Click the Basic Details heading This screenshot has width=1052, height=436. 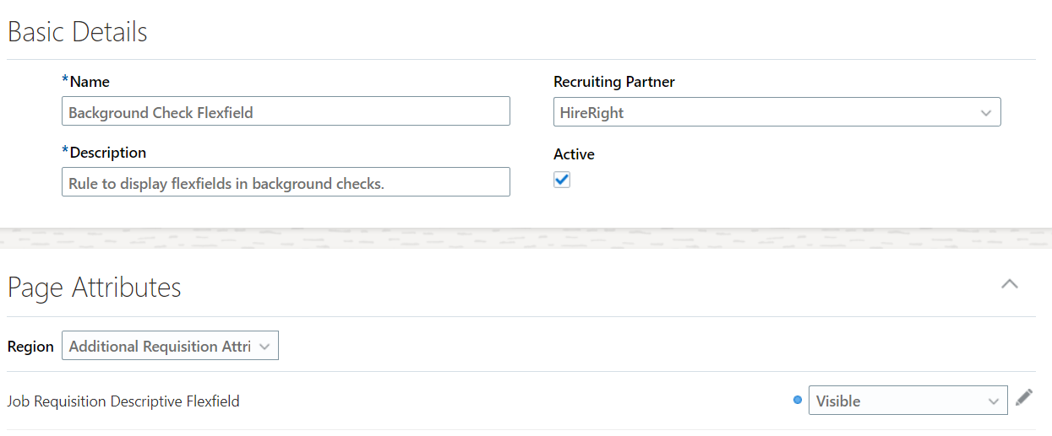point(78,32)
